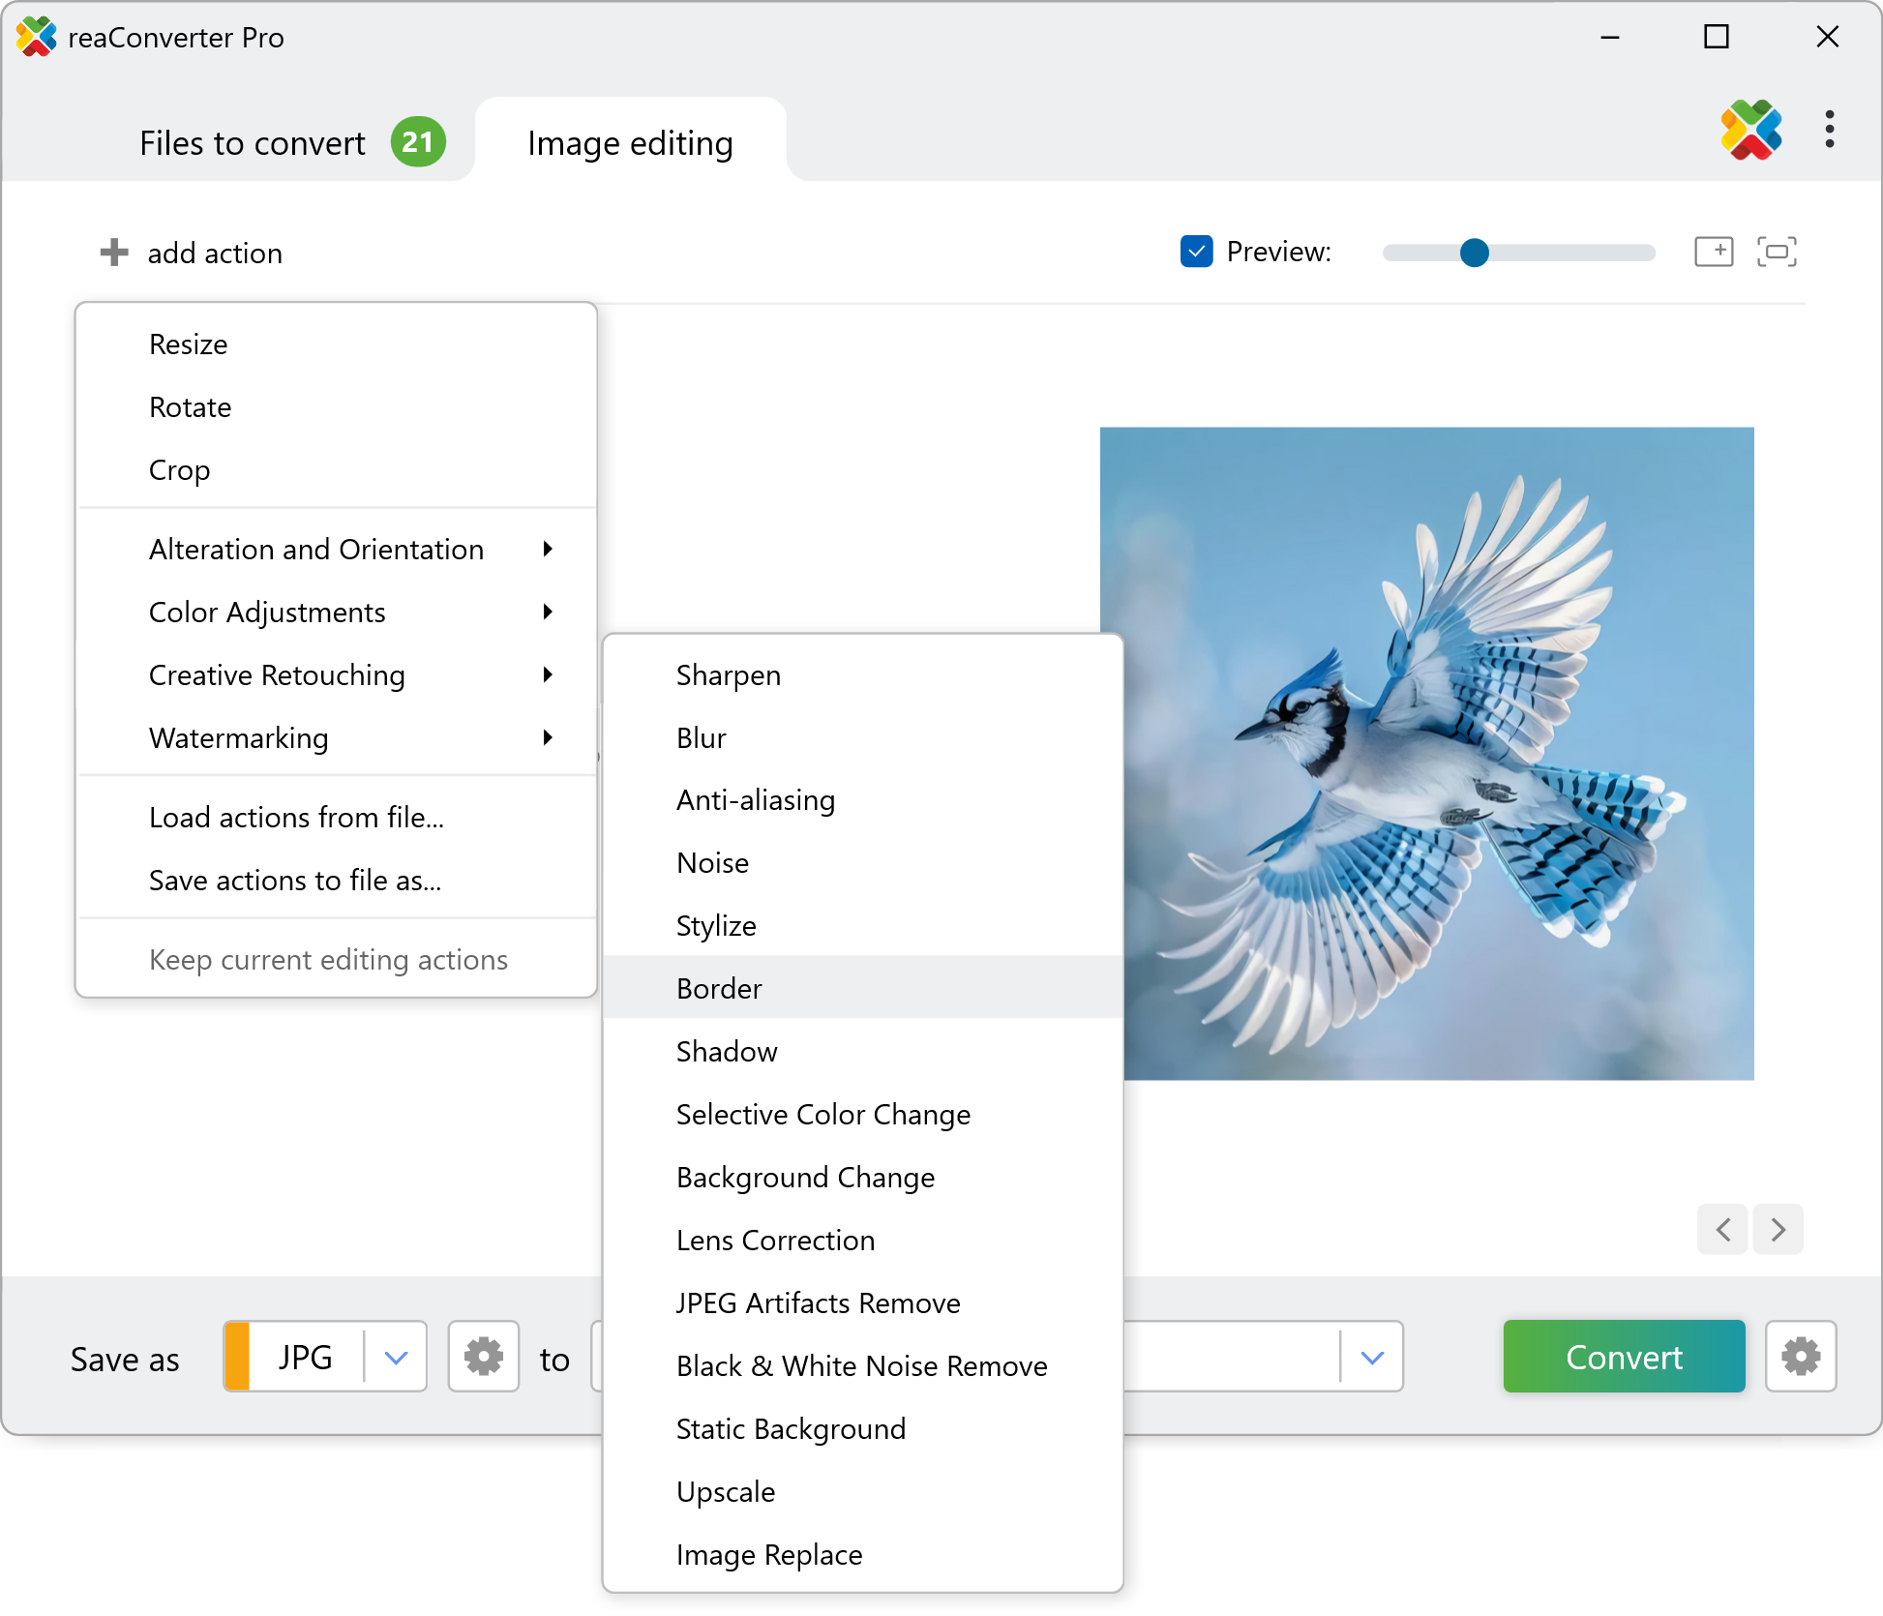Show the previous preview image

point(1722,1229)
